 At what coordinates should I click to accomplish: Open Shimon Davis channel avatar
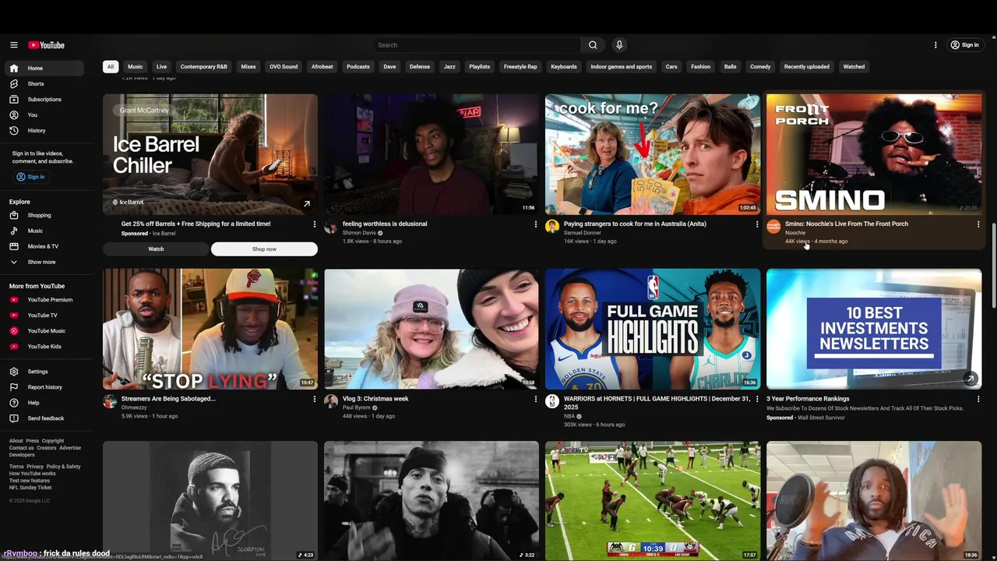(331, 227)
